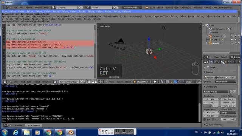The image size is (242, 136).
Task: Open the 3D viewport editor type selector
Action: (x=101, y=82)
